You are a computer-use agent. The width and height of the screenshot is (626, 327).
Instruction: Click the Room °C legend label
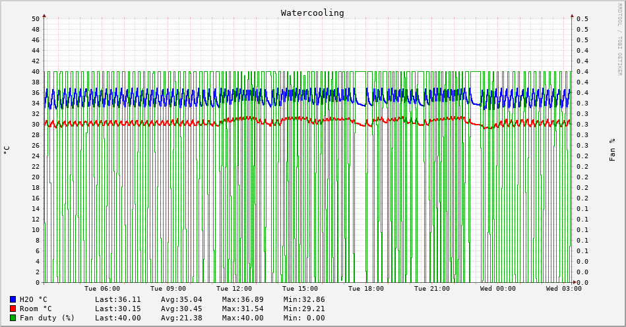(x=36, y=309)
